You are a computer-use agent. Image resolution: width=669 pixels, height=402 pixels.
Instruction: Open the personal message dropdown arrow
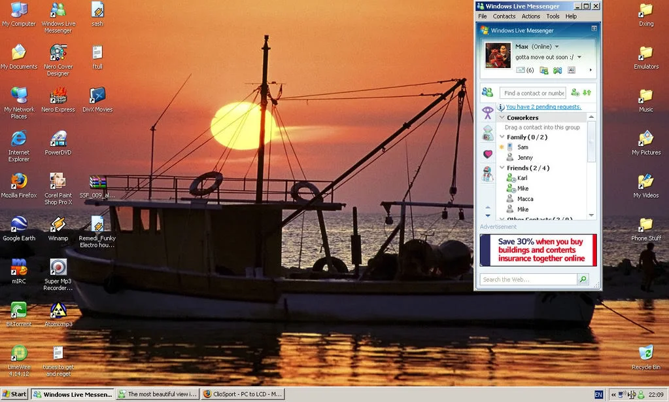(579, 57)
